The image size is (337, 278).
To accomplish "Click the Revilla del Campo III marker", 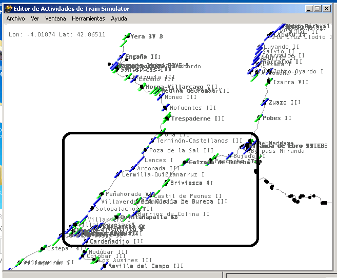I will [104, 266].
